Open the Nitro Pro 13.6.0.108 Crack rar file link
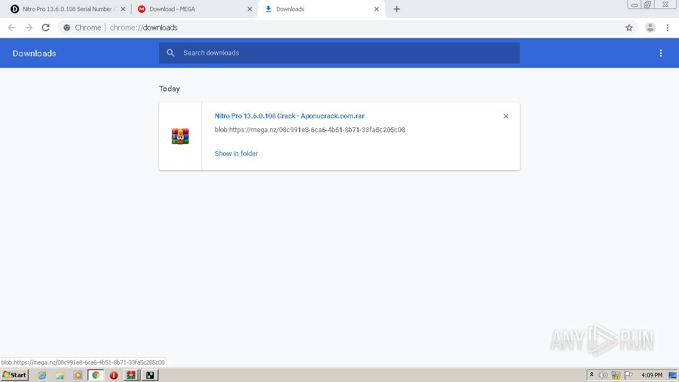The width and height of the screenshot is (679, 382). pos(290,116)
